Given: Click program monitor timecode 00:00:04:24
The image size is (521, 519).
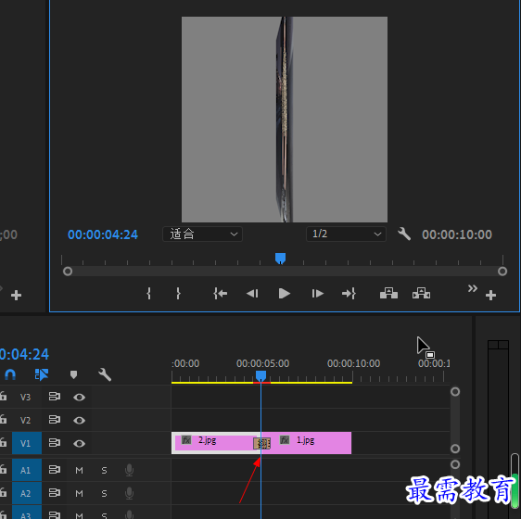Looking at the screenshot, I should 103,234.
